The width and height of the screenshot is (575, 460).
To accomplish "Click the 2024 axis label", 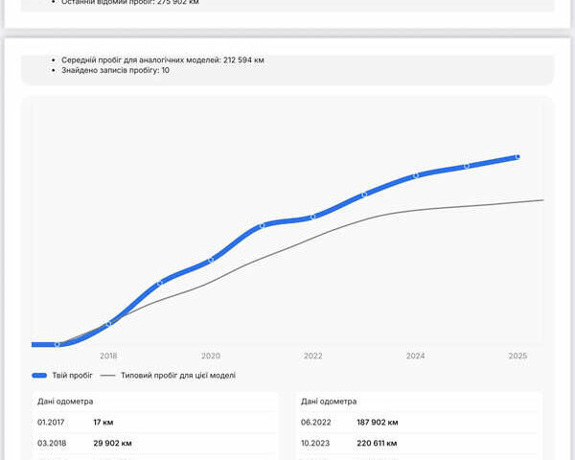I will (x=416, y=356).
